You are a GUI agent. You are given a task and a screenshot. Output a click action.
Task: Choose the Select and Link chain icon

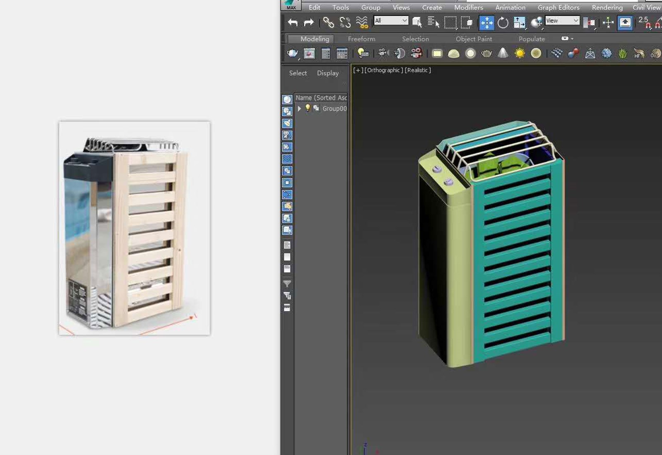[x=328, y=22]
